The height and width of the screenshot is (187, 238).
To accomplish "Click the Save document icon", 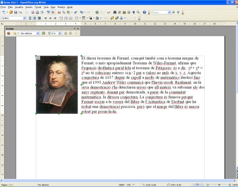I will (16, 12).
